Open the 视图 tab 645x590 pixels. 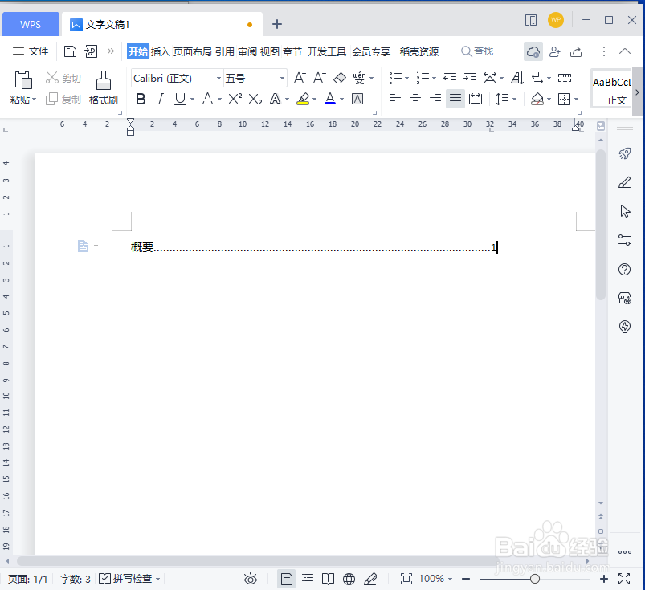270,52
